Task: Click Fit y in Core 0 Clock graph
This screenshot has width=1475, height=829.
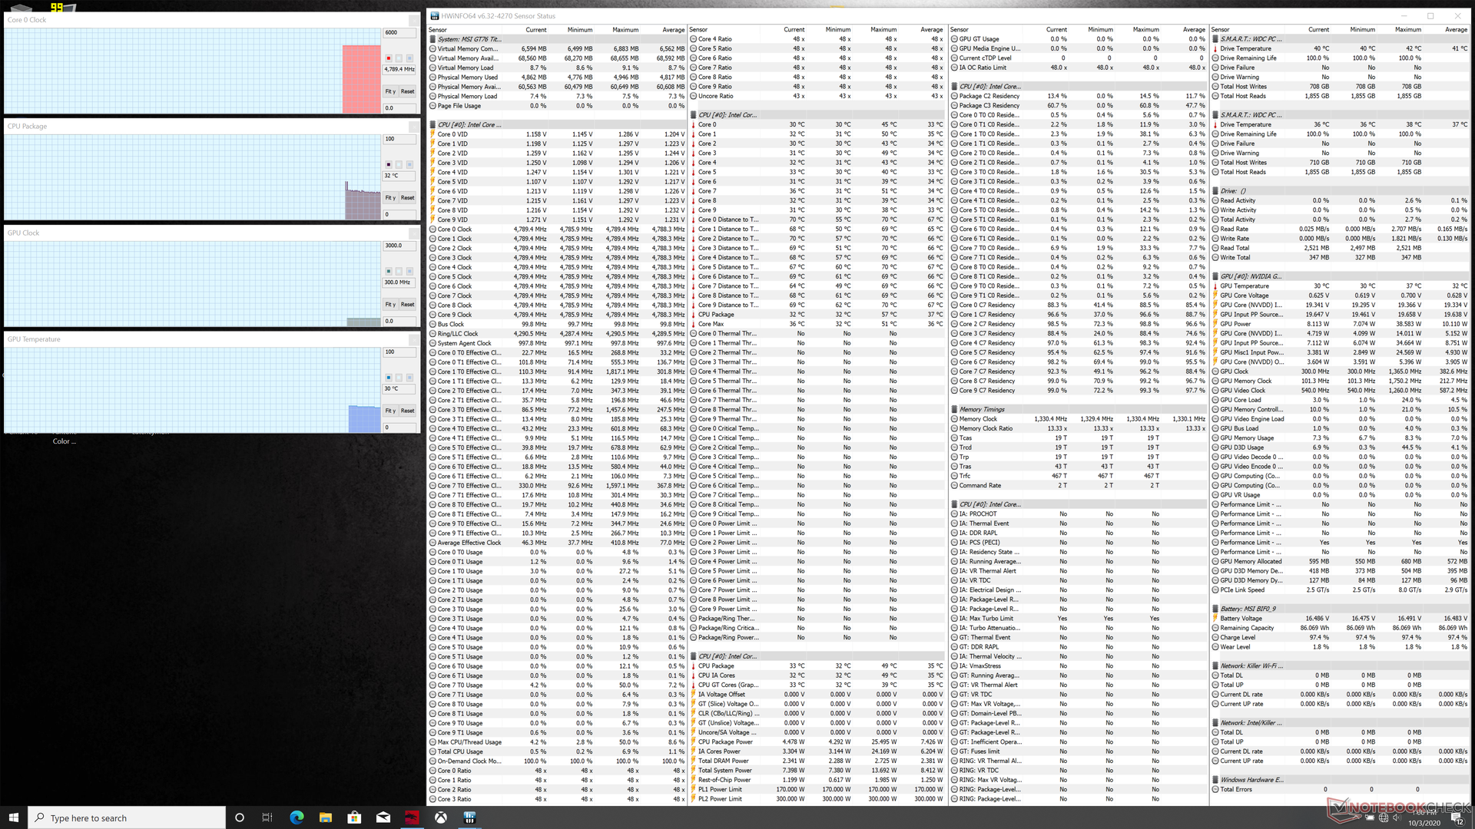Action: (x=390, y=91)
